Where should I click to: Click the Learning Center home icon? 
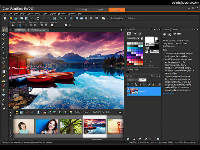coord(170,34)
